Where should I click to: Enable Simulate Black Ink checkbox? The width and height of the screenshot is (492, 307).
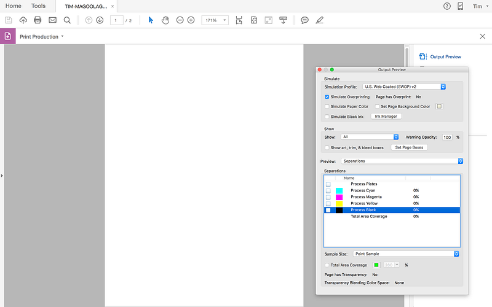click(x=327, y=117)
